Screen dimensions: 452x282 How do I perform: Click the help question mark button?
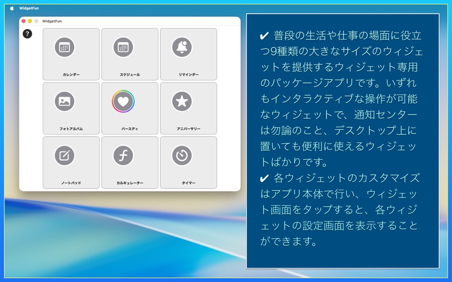point(27,33)
